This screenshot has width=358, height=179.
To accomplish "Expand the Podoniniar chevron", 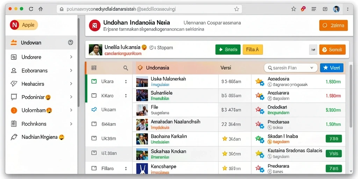I will click(x=71, y=97).
